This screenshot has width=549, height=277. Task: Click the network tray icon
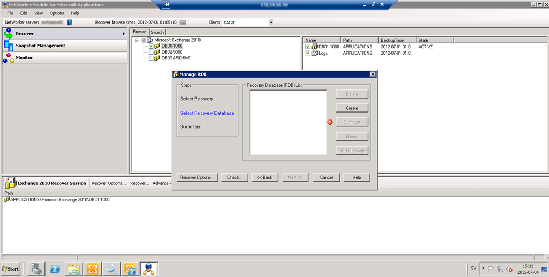pyautogui.click(x=500, y=269)
